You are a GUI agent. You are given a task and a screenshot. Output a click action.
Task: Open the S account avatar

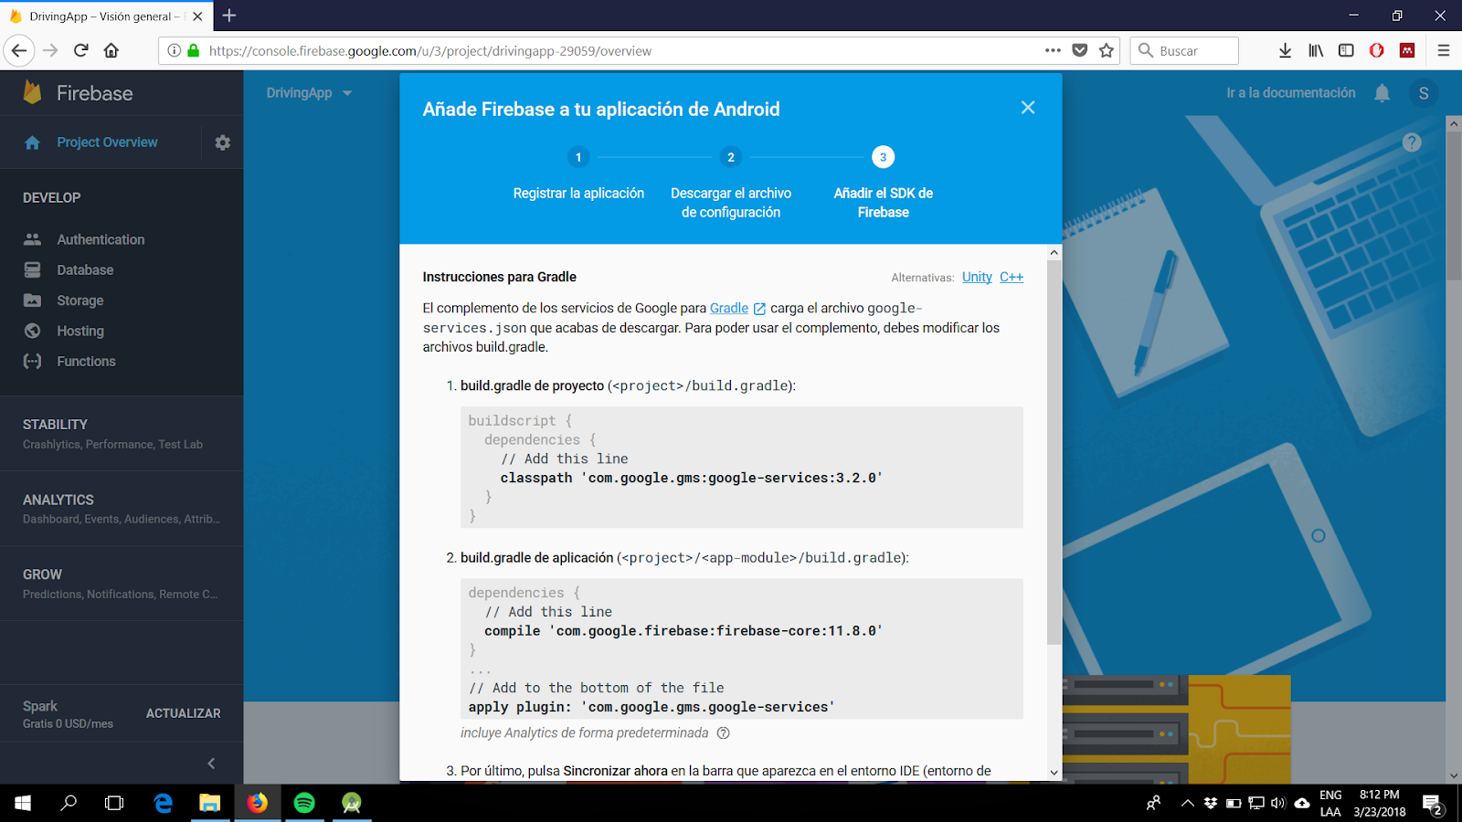click(1424, 93)
